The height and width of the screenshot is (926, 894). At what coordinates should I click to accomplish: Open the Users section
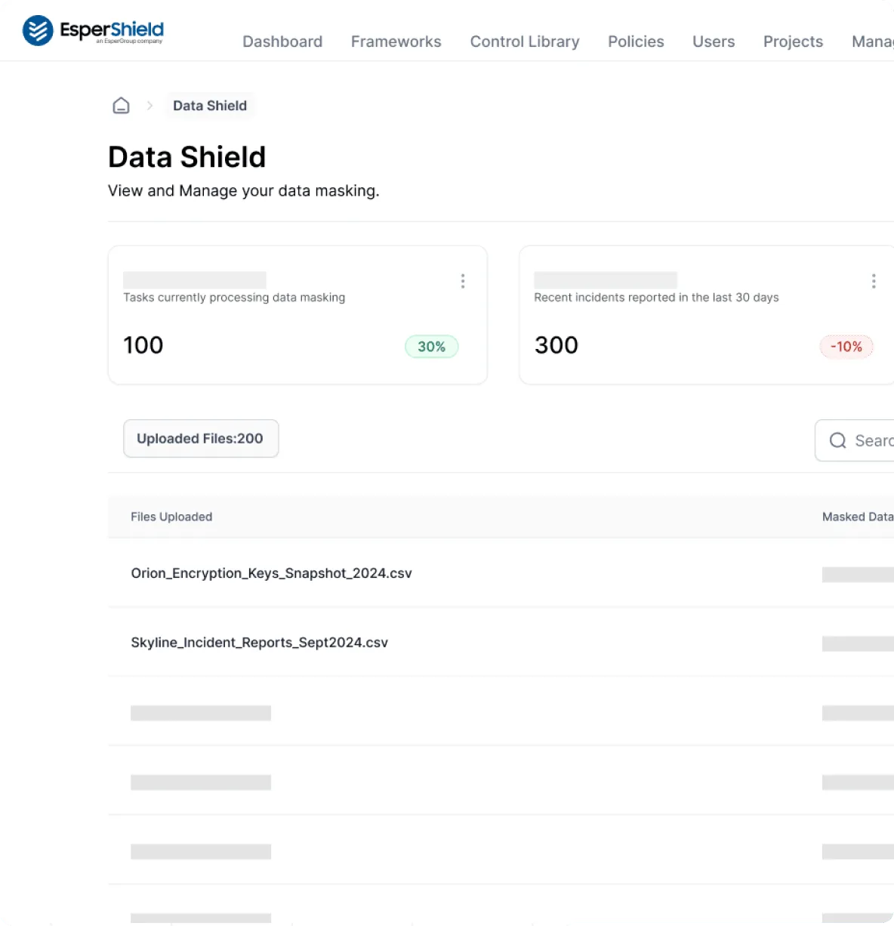[x=714, y=42]
